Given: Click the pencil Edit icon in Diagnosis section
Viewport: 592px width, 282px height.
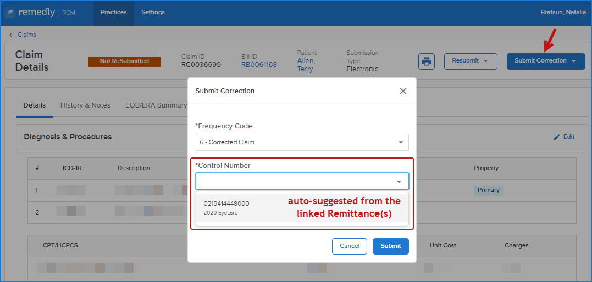Looking at the screenshot, I should tap(556, 137).
